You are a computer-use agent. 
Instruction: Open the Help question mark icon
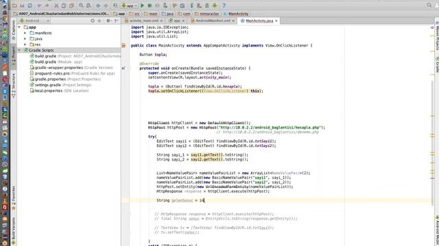(x=224, y=5)
